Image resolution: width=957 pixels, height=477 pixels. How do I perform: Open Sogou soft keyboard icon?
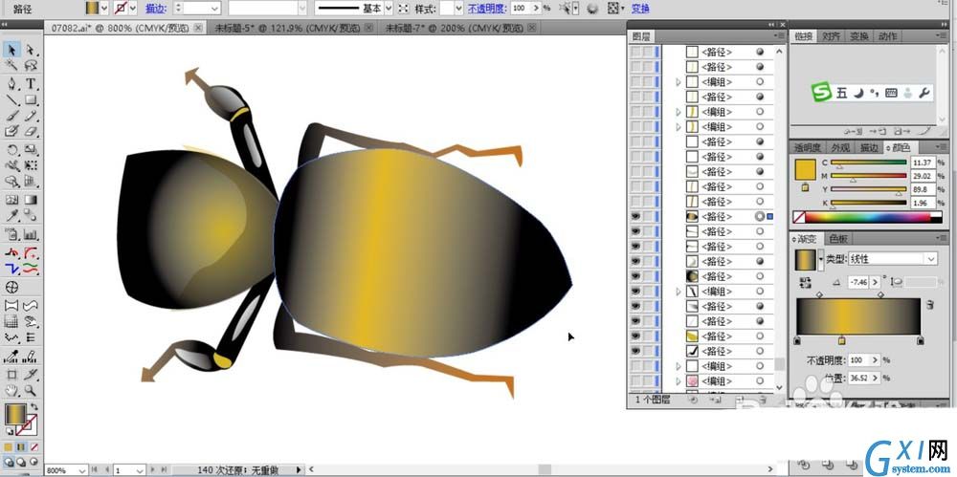891,94
